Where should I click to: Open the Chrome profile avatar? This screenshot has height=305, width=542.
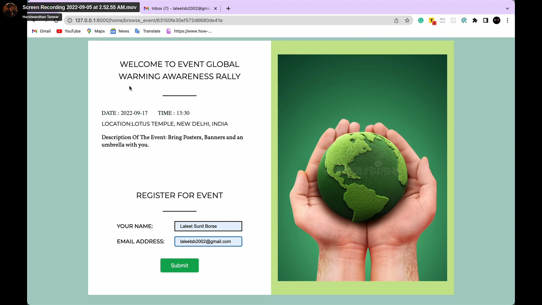(x=497, y=20)
